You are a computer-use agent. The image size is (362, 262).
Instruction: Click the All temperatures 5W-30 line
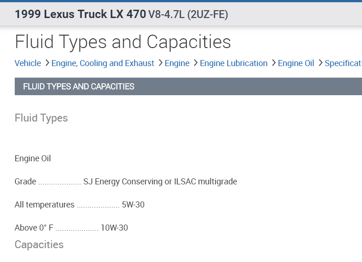click(x=79, y=205)
